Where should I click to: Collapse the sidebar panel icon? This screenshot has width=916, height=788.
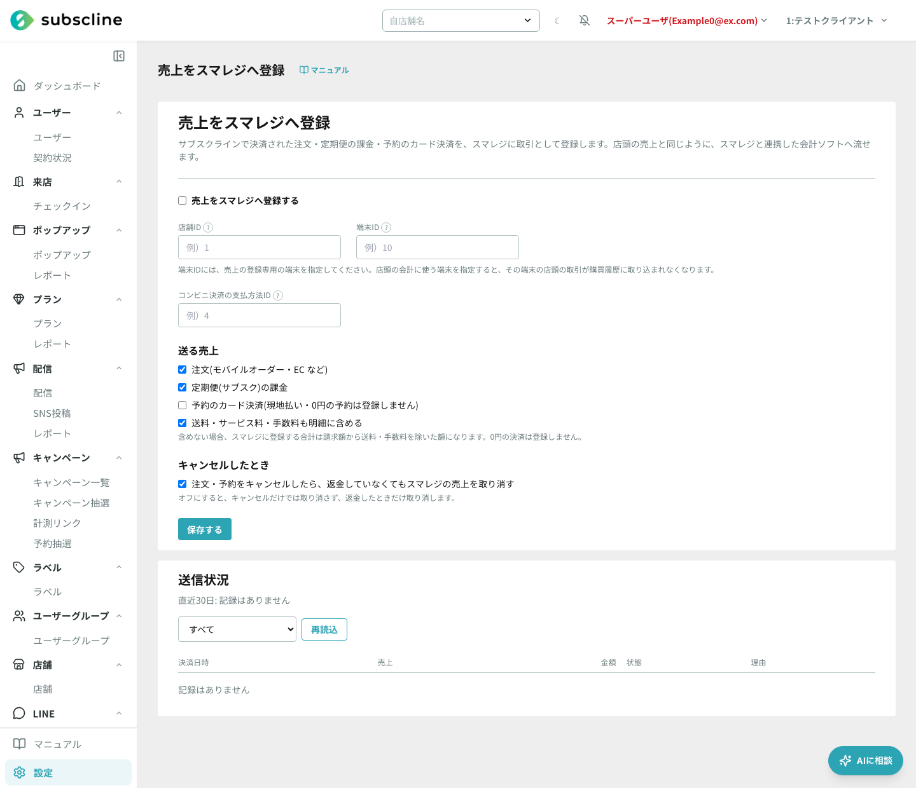[119, 56]
